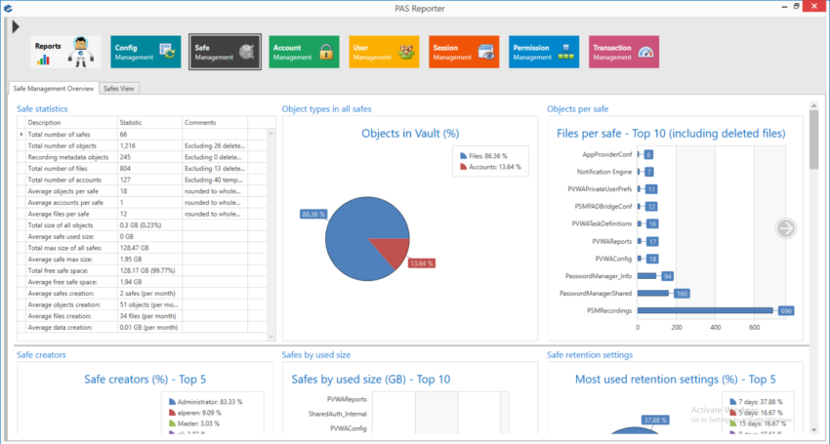This screenshot has width=830, height=444.
Task: Open the User Management tile
Action: [384, 52]
